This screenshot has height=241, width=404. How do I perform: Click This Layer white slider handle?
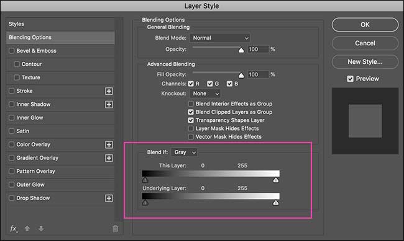click(x=276, y=180)
